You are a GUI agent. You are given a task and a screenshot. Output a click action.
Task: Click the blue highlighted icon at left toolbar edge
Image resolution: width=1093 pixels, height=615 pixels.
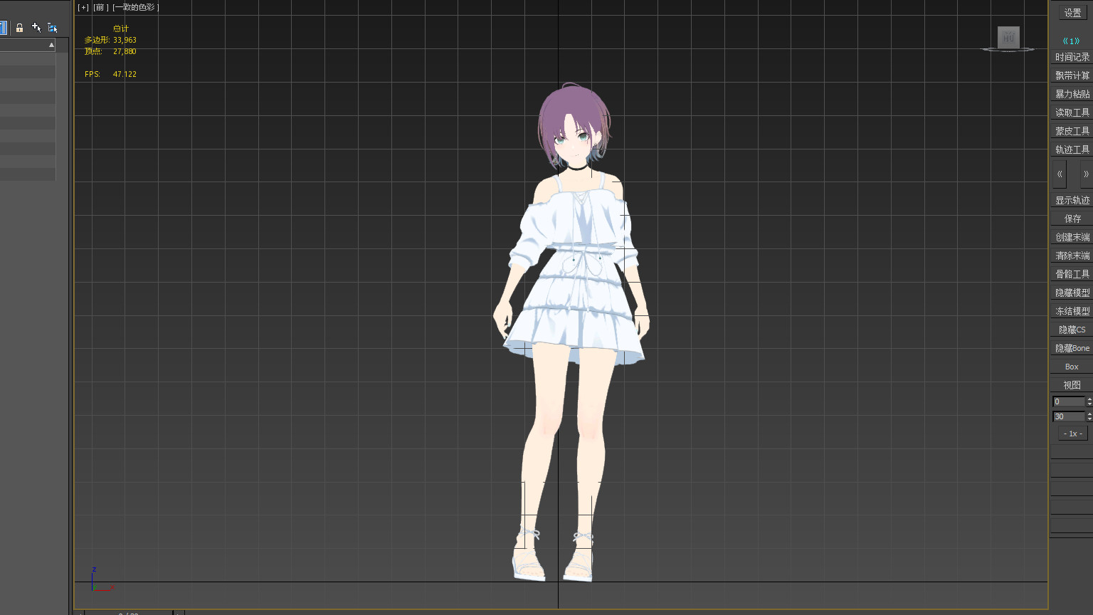coord(3,28)
